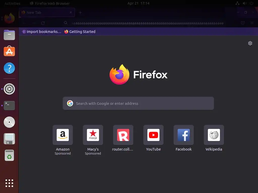Viewport: 258px width, 193px height.
Task: Click the Search with Google input box
Action: [138, 103]
